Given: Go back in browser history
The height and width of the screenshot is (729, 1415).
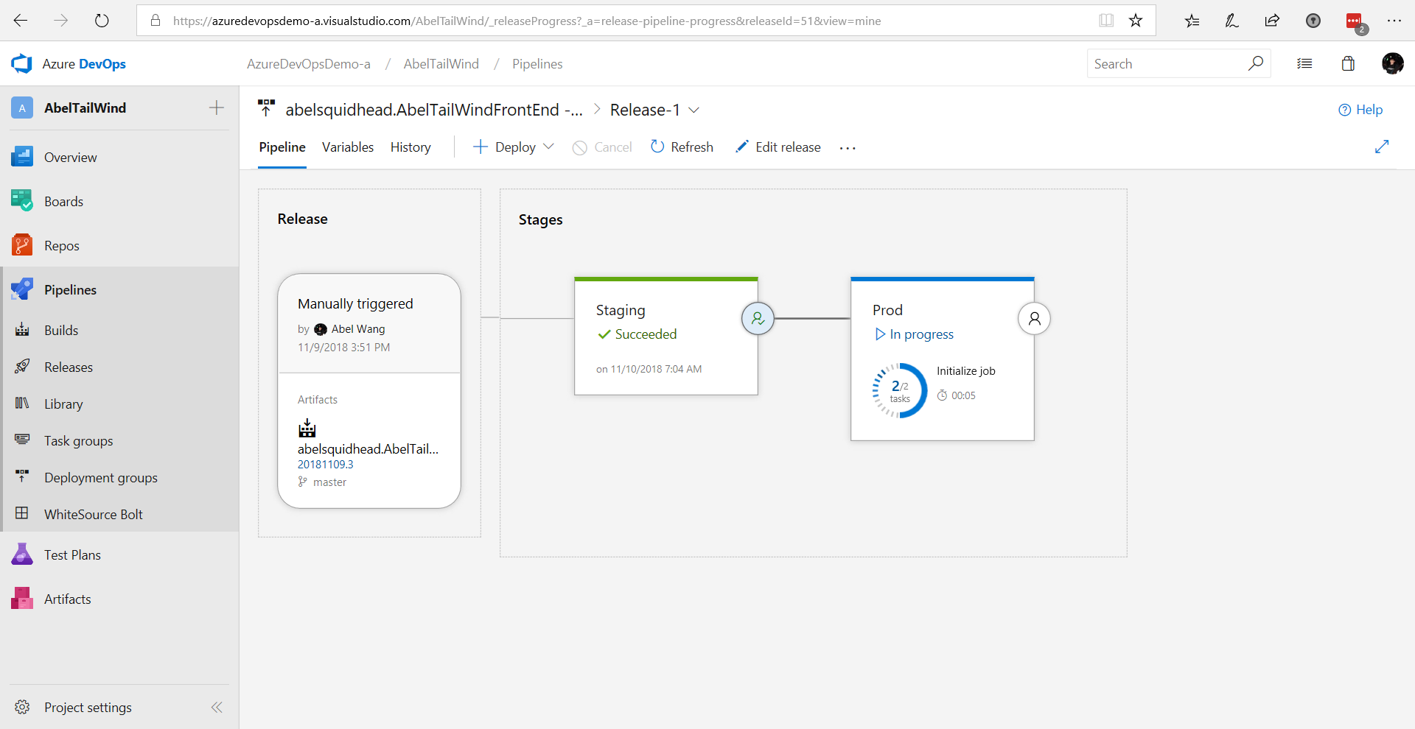Looking at the screenshot, I should (21, 21).
